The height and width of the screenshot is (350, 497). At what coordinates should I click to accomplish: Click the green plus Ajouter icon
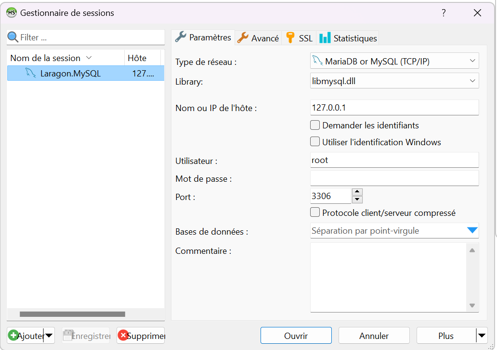[x=13, y=336]
